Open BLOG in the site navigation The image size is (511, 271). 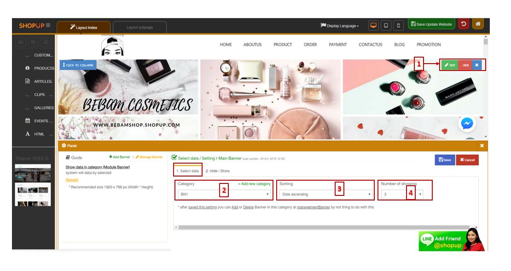point(399,45)
